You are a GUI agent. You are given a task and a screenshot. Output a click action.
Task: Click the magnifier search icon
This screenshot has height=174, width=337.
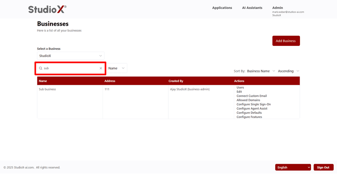(41, 68)
